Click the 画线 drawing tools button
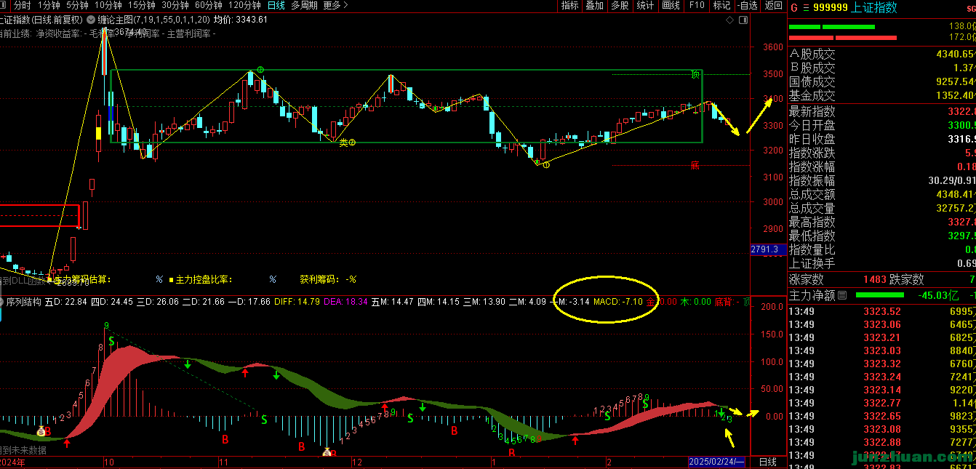 [671, 5]
